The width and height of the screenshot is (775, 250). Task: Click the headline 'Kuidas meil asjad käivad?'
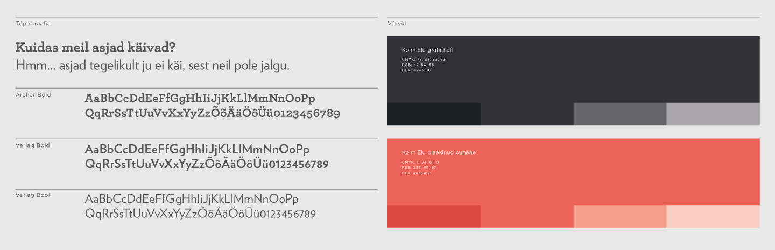tap(96, 47)
